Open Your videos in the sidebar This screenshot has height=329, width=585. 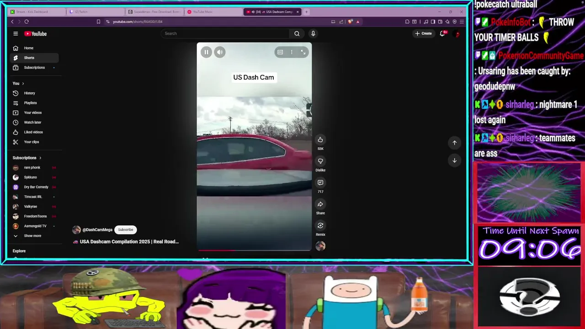(34, 112)
